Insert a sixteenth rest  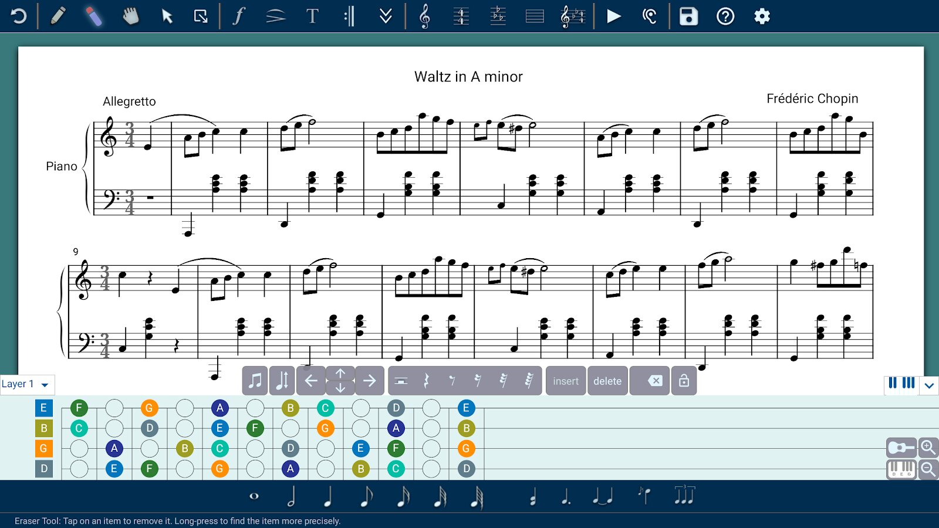pos(478,381)
